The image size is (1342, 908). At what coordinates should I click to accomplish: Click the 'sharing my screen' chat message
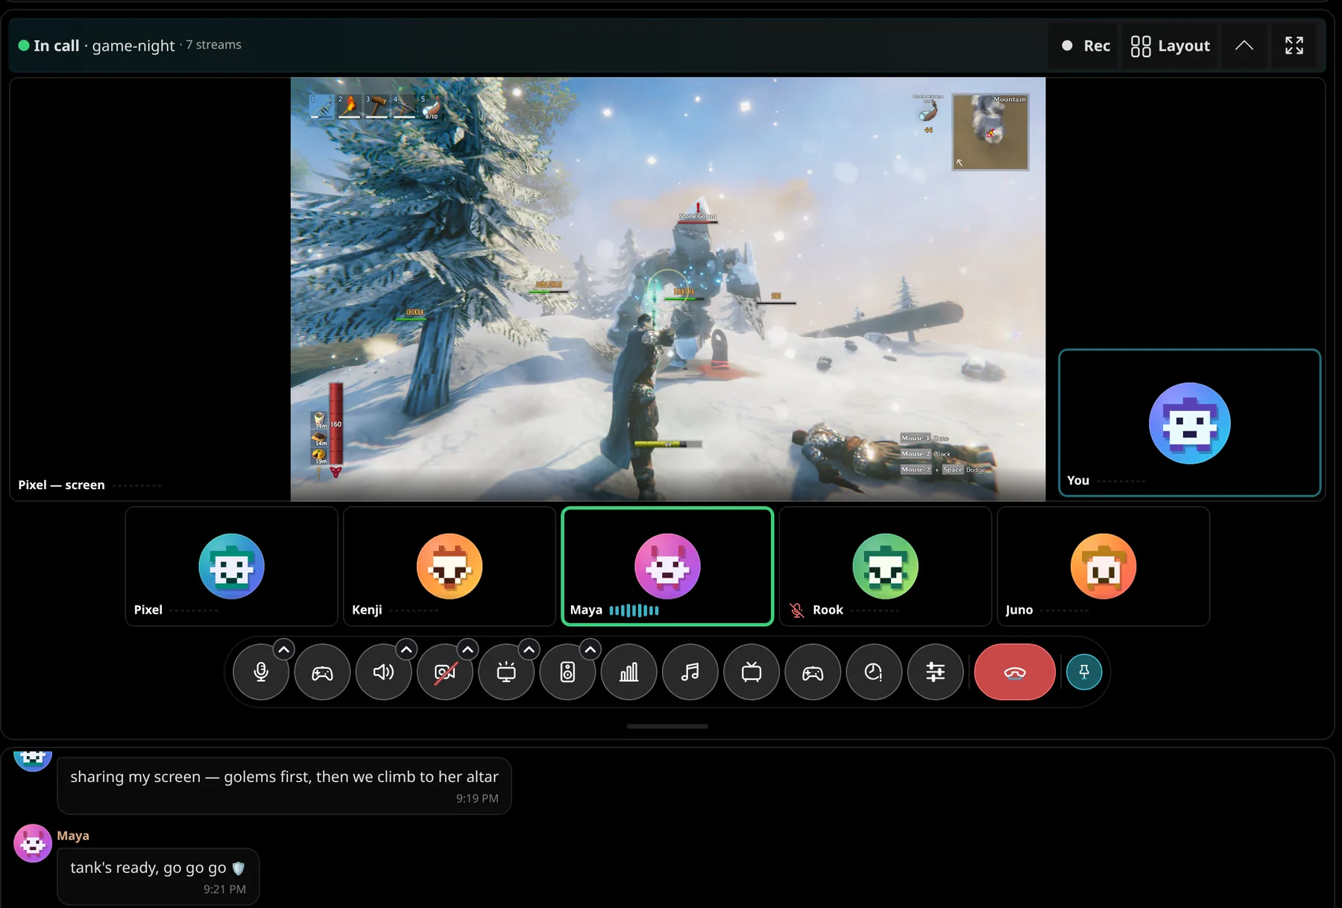284,786
